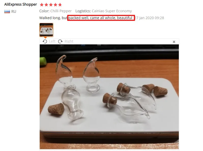Viewport: 203px width, 151px height.
Task: Click the 'AliExpress Shopper' reviewer name
Action: (21, 4)
